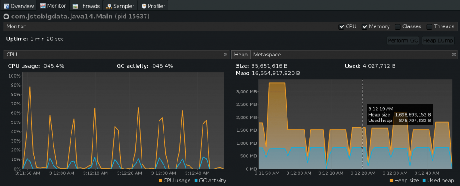Screen dimensions: 460x186
Task: Click the GC activity blue legend swatch
Action: 196,181
